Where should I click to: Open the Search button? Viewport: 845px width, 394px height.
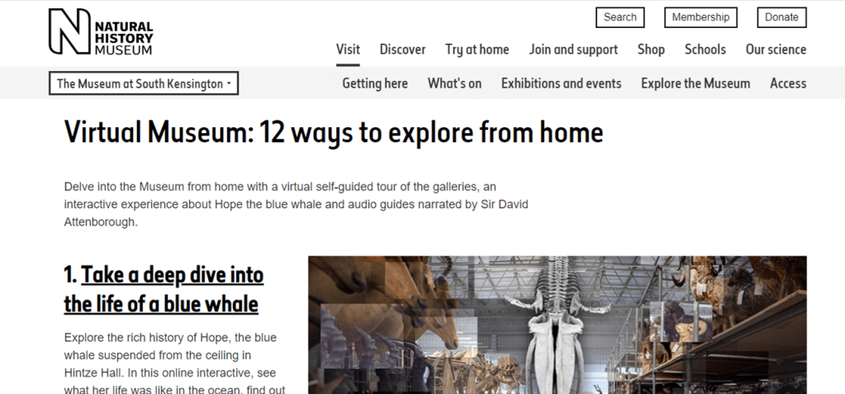coord(620,17)
